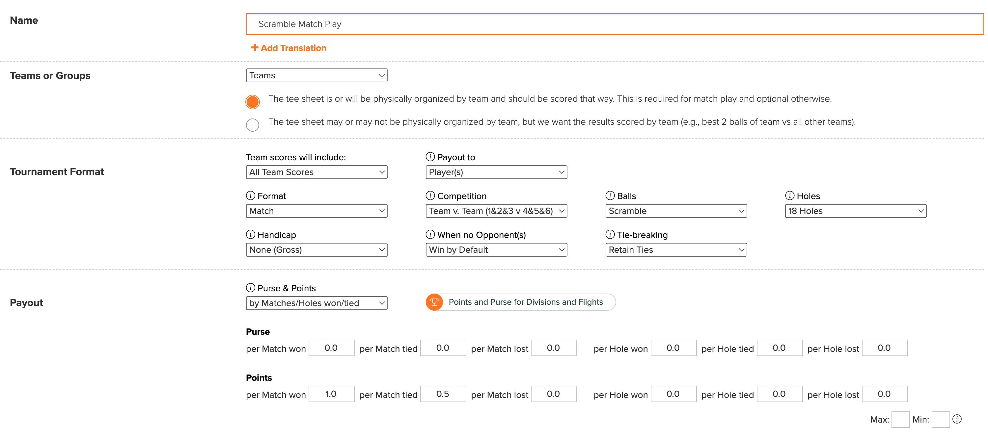Click the Teams or Groups section label

point(50,75)
